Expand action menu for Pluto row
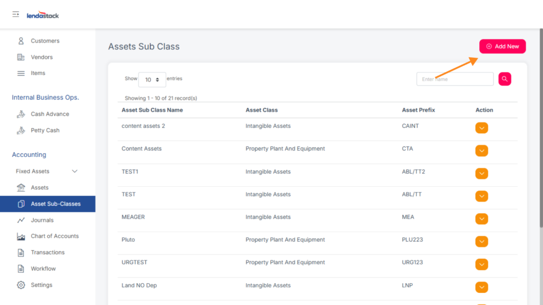The width and height of the screenshot is (543, 305). (x=481, y=242)
